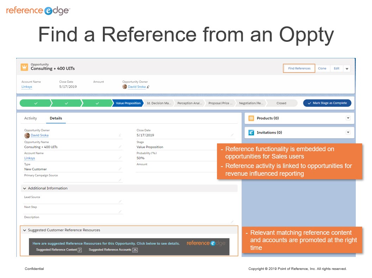The image size is (372, 278).
Task: Click the Find References button
Action: [299, 69]
